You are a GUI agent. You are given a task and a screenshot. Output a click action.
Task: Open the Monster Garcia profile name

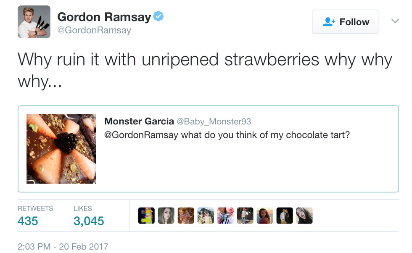click(x=139, y=121)
